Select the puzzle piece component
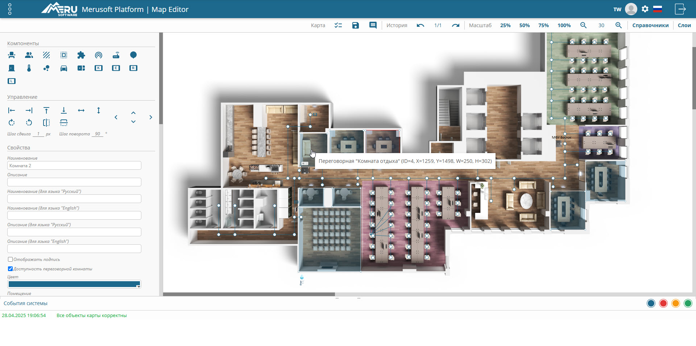The height and width of the screenshot is (346, 696). coord(81,55)
